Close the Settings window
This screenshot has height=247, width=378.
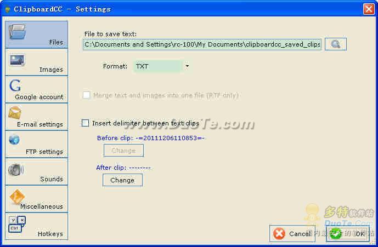pyautogui.click(x=369, y=9)
